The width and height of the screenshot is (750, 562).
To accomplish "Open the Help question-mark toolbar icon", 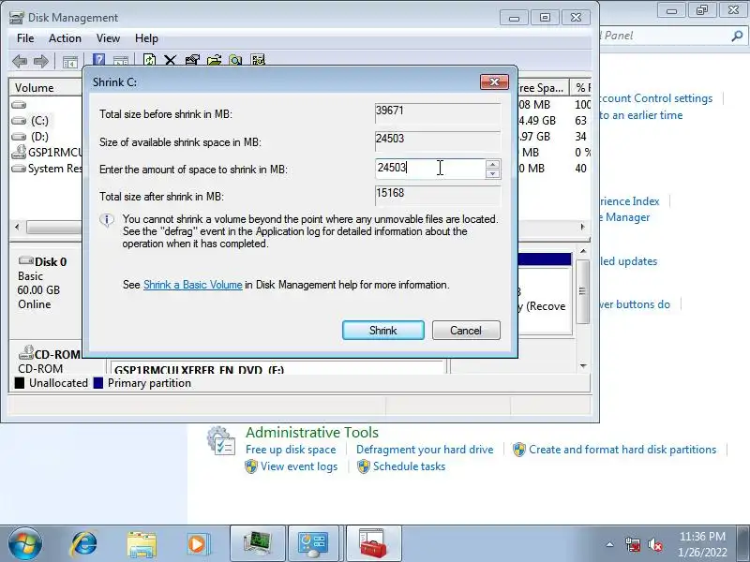I will click(98, 60).
